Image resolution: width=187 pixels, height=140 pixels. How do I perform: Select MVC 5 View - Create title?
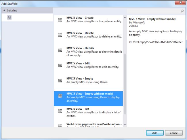point(80,18)
